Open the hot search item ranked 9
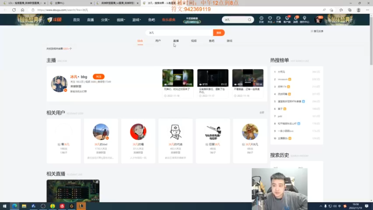Viewport: 373px width, 210px height. [x=285, y=131]
